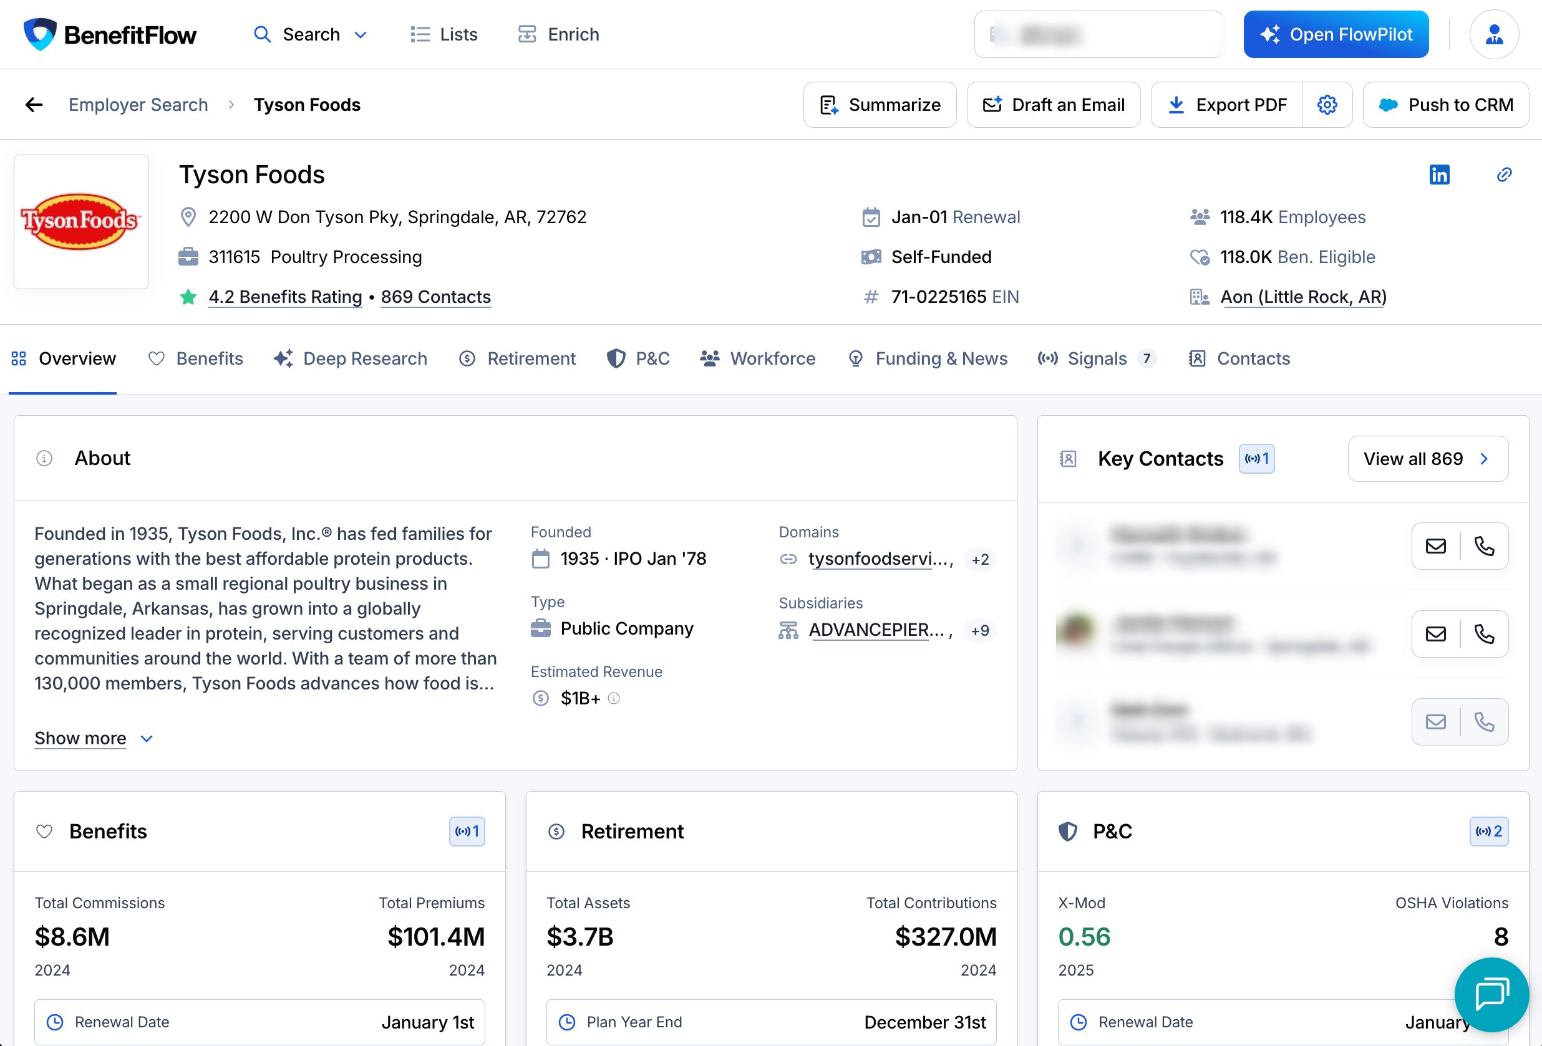
Task: Email the first key contact
Action: point(1436,546)
